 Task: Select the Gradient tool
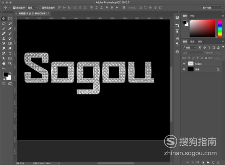(x=10, y=43)
